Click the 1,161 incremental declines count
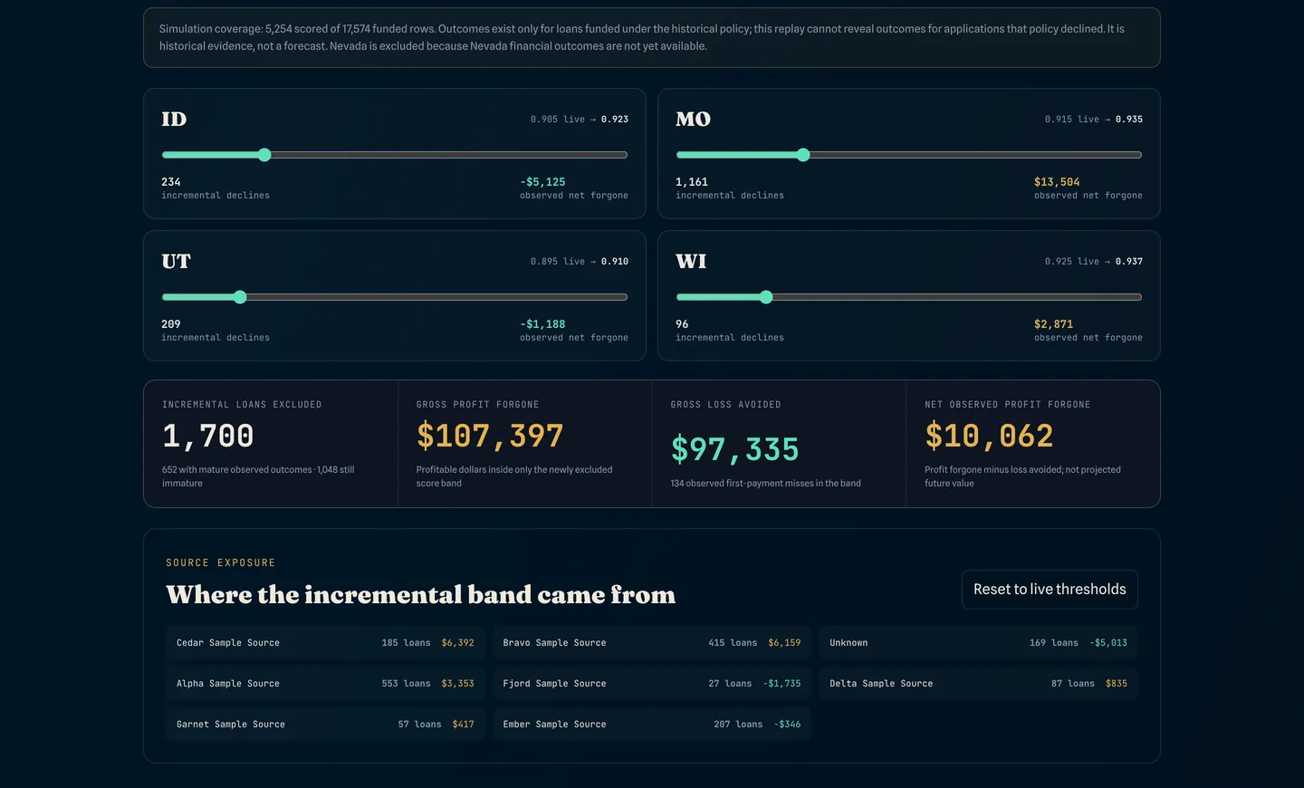 (x=692, y=182)
